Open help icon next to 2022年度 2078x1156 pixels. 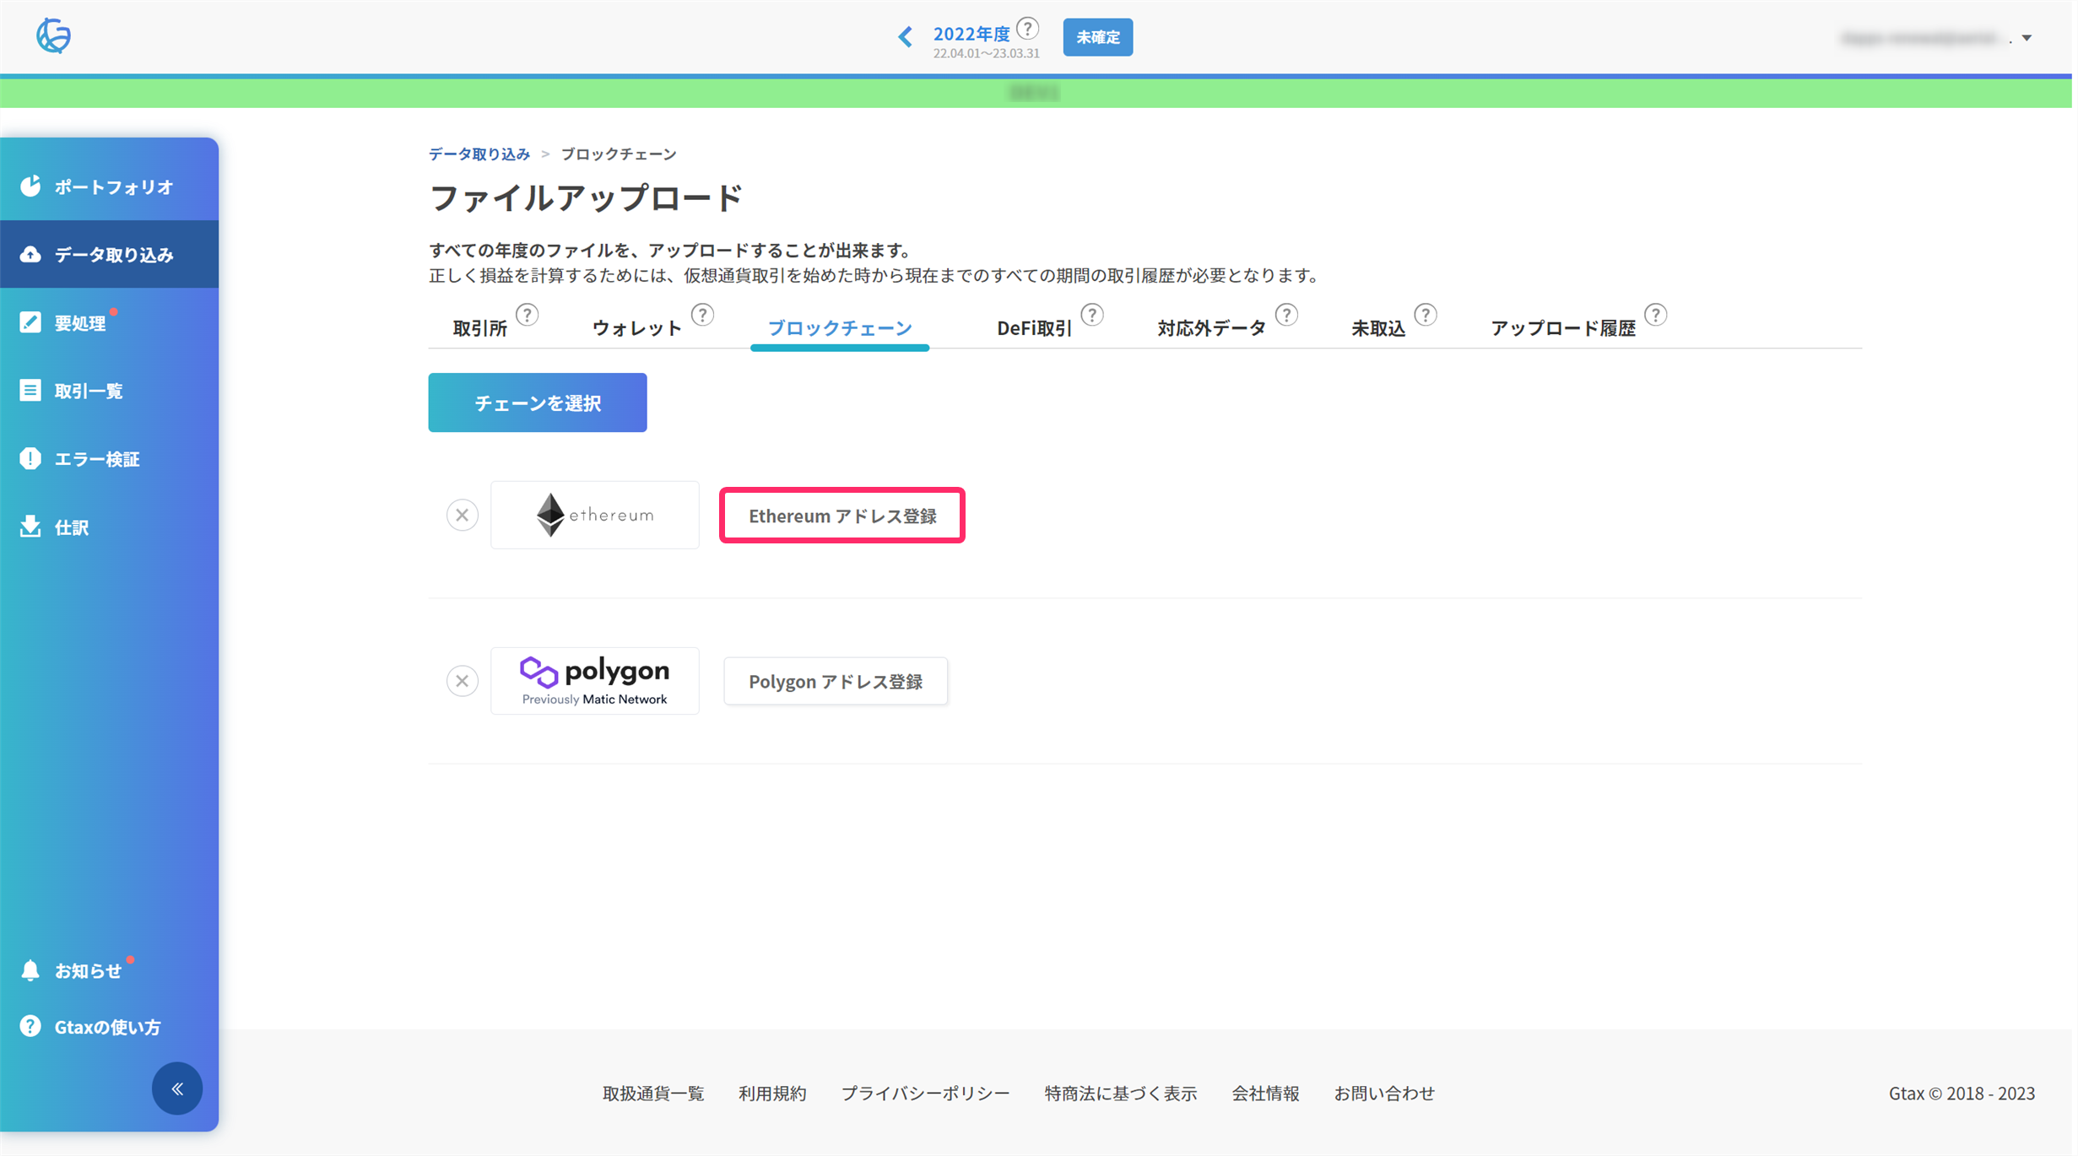coord(1027,29)
